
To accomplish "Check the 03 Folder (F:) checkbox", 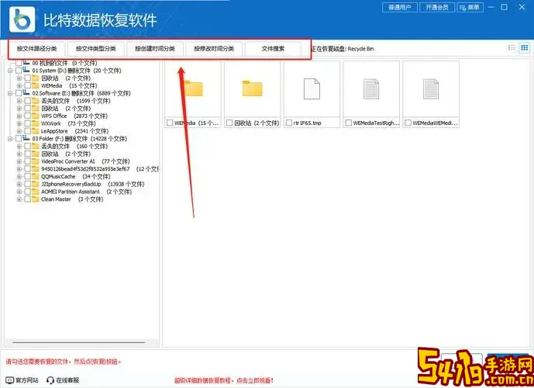I will [x=19, y=139].
